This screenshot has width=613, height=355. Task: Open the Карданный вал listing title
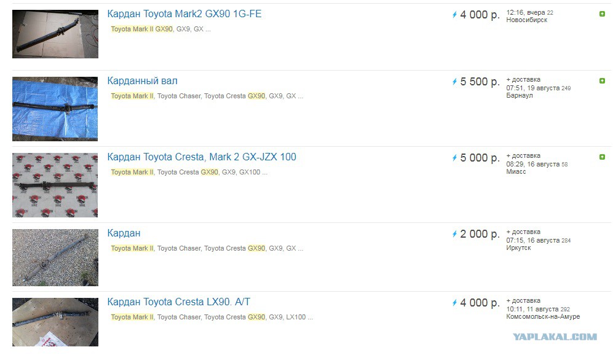pos(142,81)
